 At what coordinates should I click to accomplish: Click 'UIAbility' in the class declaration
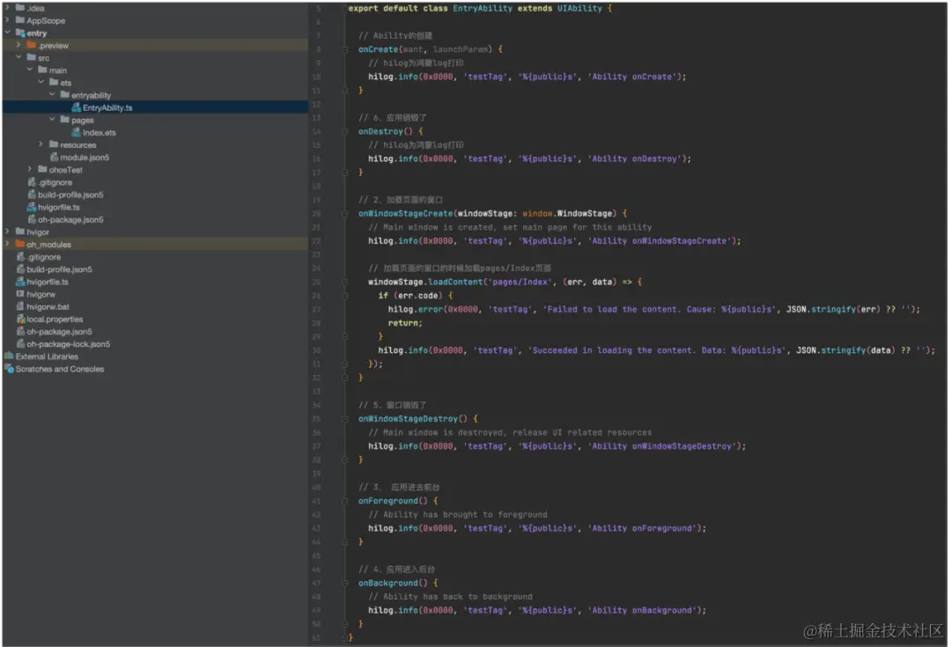coord(579,9)
